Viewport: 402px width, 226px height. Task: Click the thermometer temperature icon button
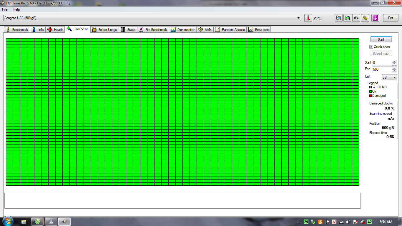pos(308,18)
